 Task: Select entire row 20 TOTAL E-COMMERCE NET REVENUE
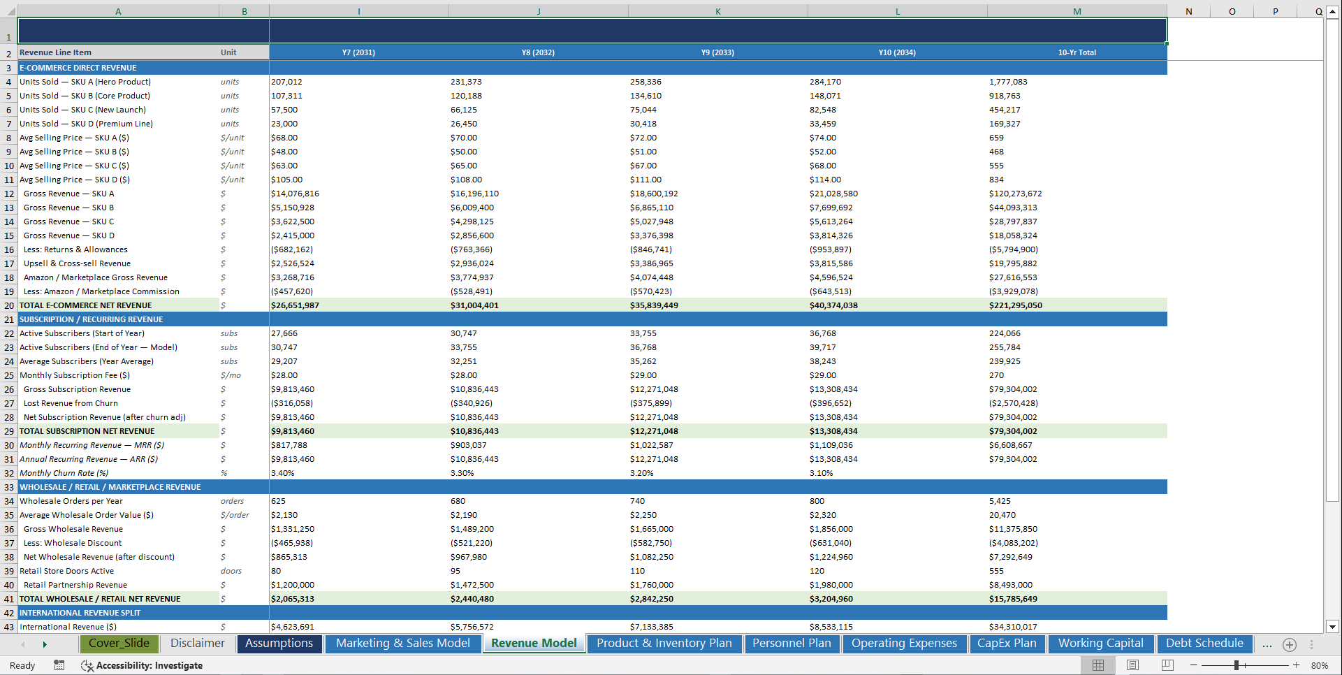point(8,305)
